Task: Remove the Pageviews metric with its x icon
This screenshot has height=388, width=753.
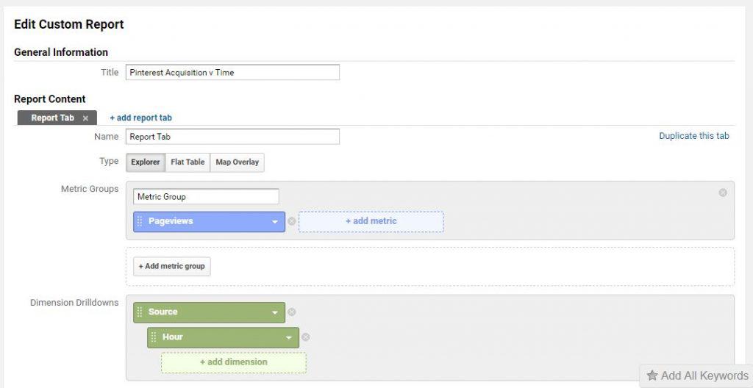Action: (292, 221)
